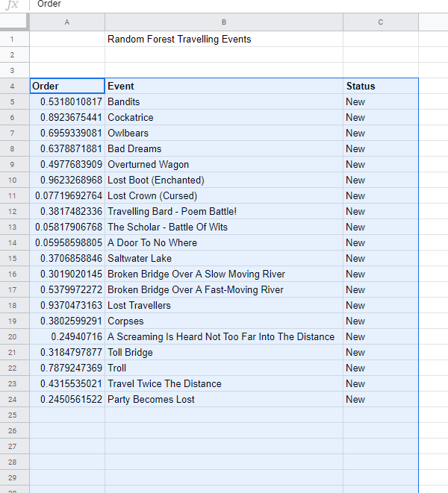The image size is (448, 493).
Task: Click the Status header cell
Action: pos(381,87)
